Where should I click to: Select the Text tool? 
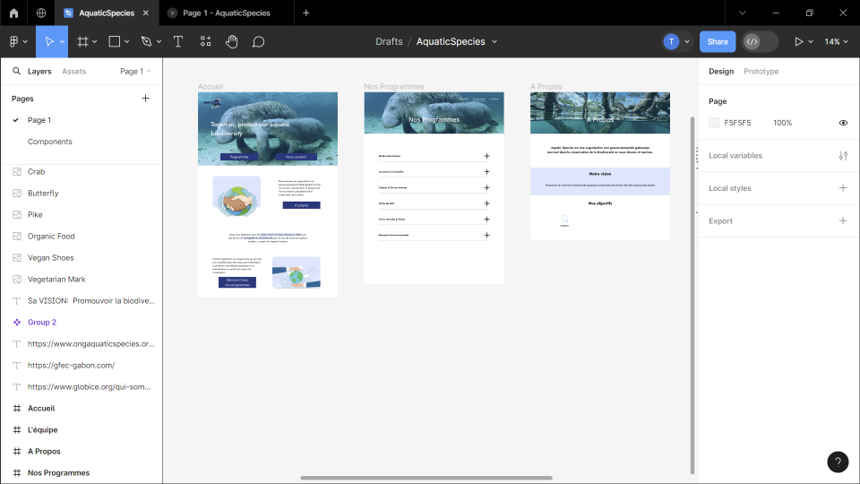click(178, 41)
